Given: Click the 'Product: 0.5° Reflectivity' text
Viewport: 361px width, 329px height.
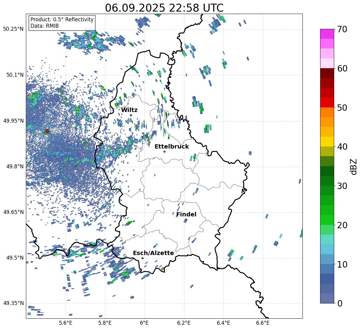Looking at the screenshot, I should (x=62, y=19).
